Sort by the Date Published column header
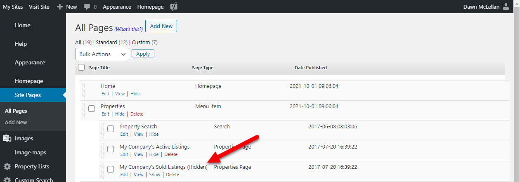Image resolution: width=520 pixels, height=182 pixels. 310,68
